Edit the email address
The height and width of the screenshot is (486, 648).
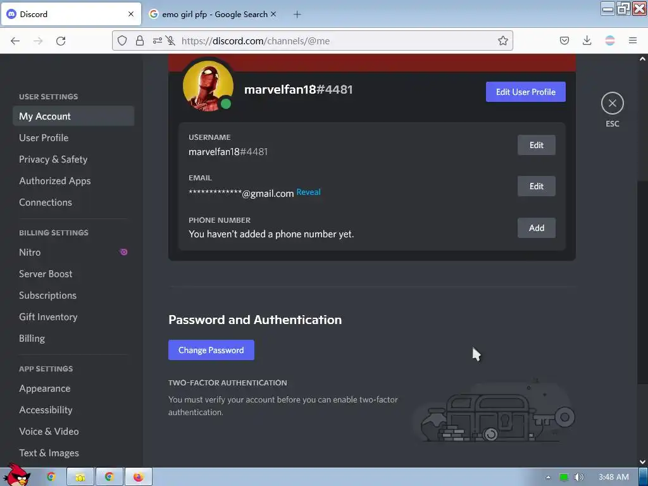coord(537,186)
